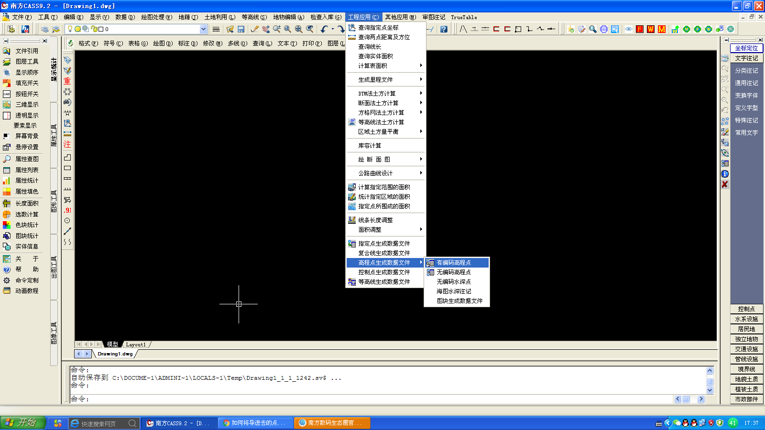Click the blue help question mark icon

click(x=444, y=29)
